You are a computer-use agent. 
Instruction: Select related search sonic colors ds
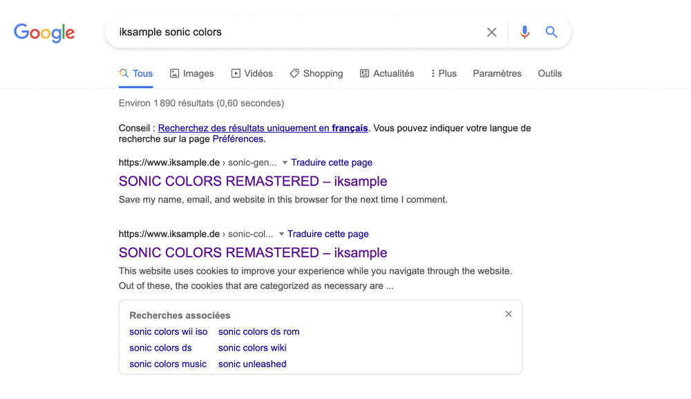point(160,348)
